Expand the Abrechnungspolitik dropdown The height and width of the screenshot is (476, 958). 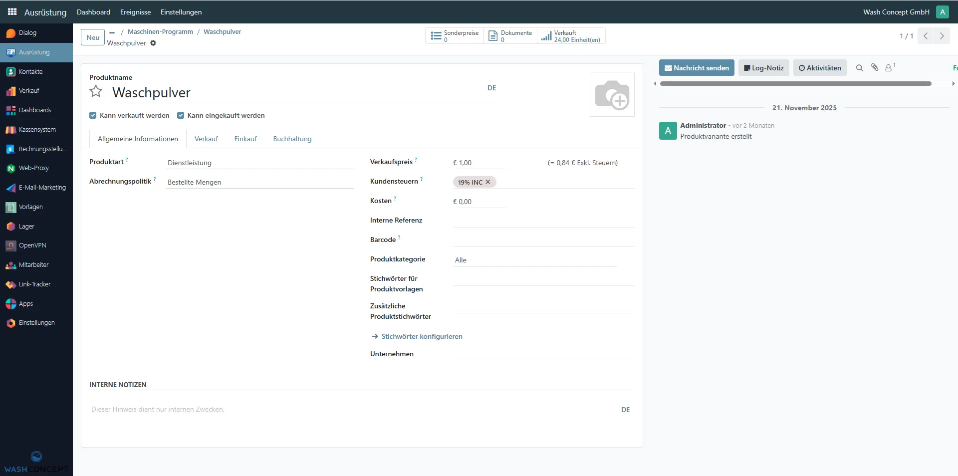[259, 182]
